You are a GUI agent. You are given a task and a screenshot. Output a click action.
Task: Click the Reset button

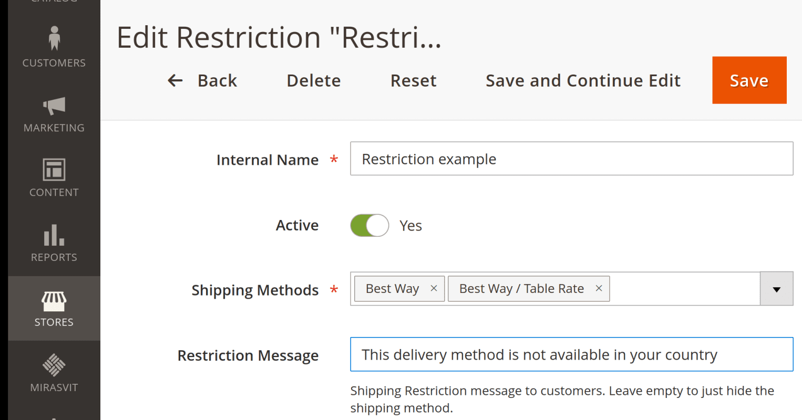click(x=413, y=80)
